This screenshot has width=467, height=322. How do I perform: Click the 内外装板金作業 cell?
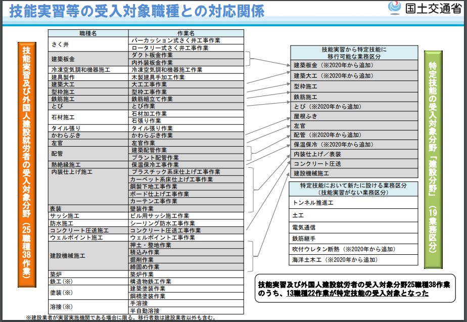pos(186,63)
